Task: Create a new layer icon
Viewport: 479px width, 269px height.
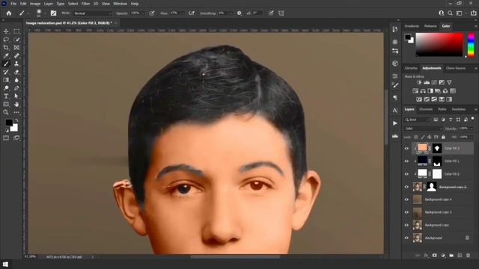Action: (x=460, y=256)
